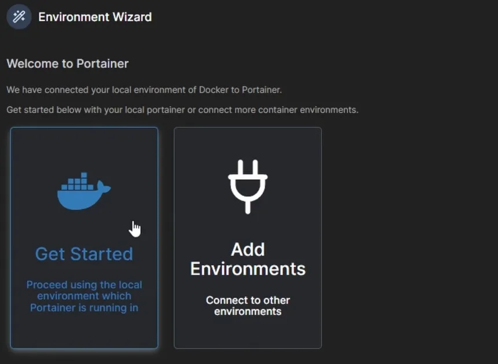Click top blank area of Get Started tile
498x364 pixels.
point(84,149)
